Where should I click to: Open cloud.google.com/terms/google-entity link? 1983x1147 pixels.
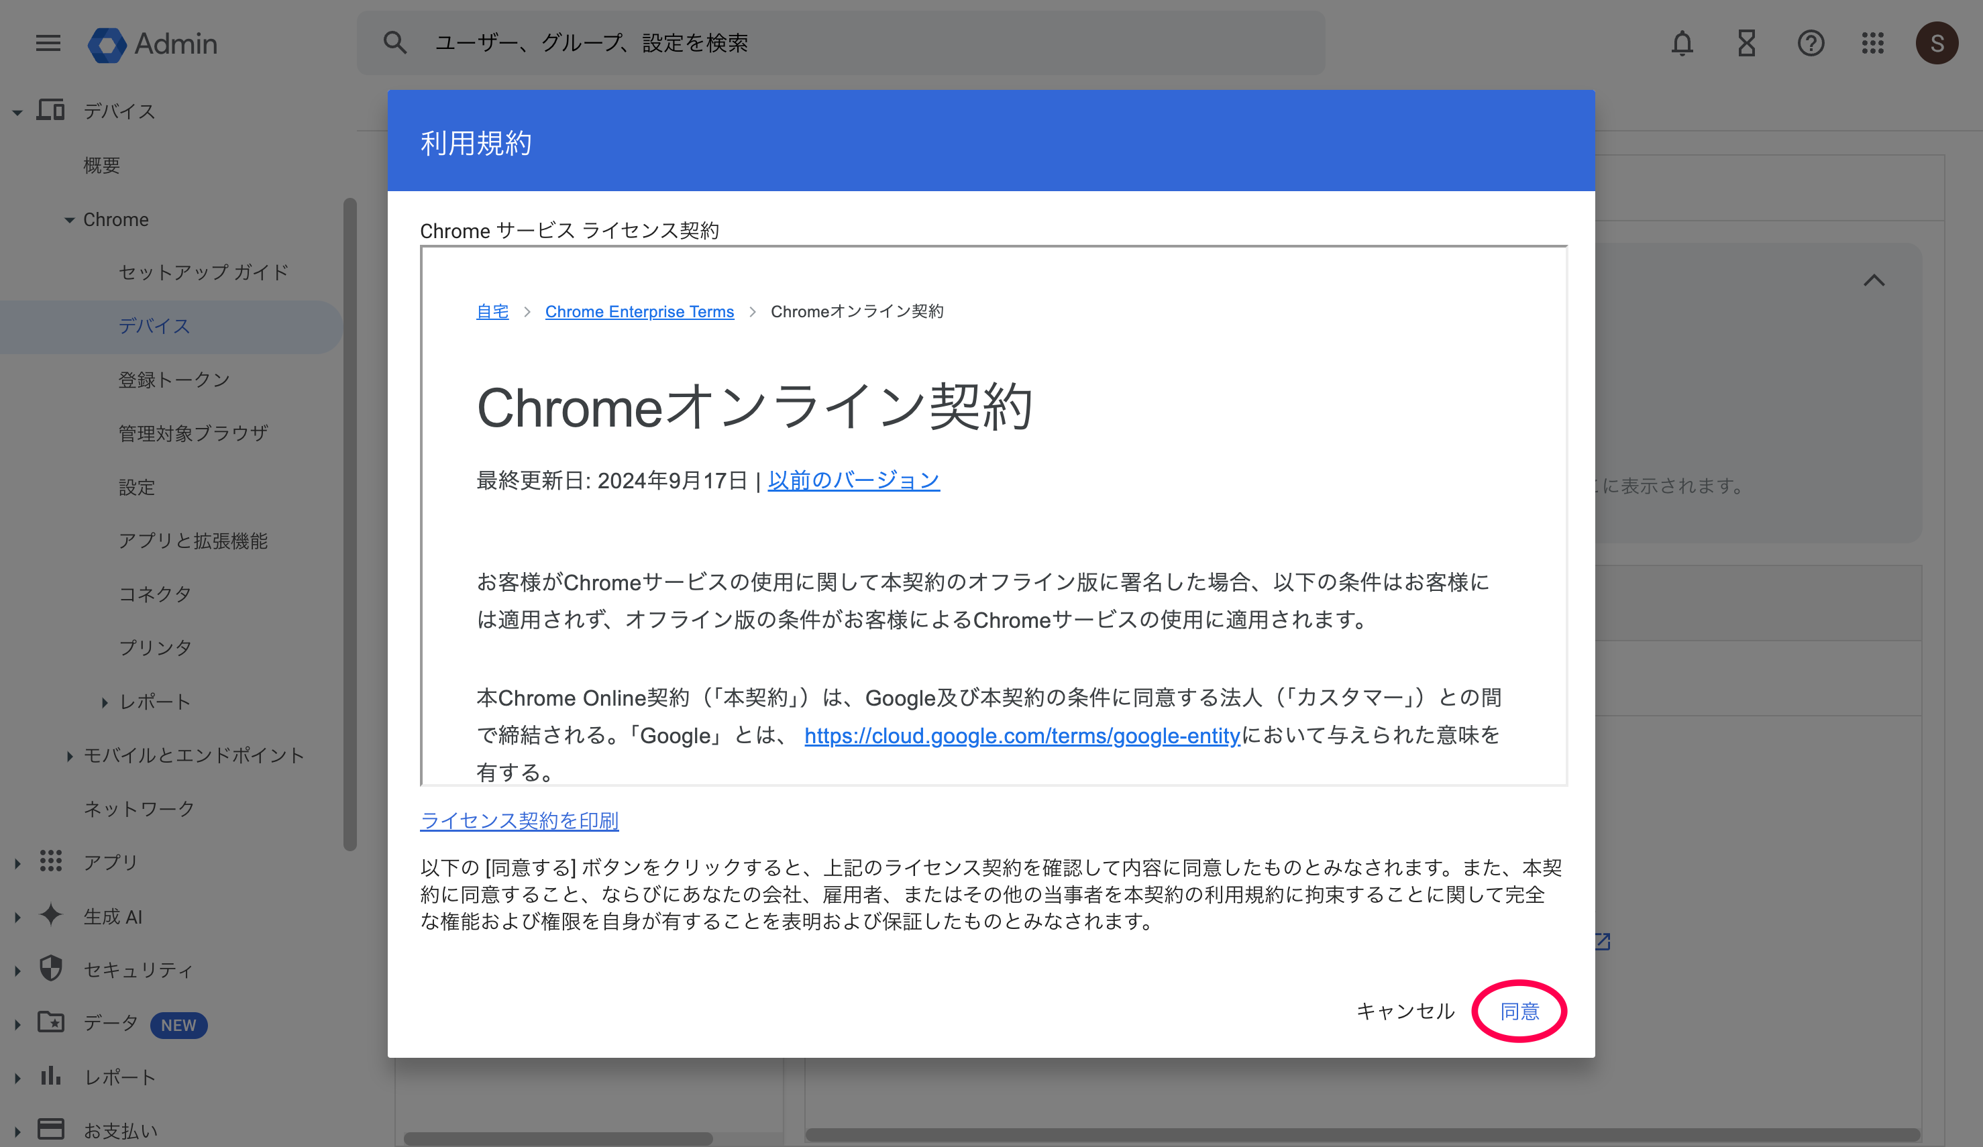coord(1022,736)
